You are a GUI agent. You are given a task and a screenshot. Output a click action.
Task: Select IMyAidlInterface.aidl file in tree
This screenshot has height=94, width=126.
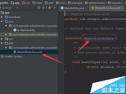tap(29, 52)
